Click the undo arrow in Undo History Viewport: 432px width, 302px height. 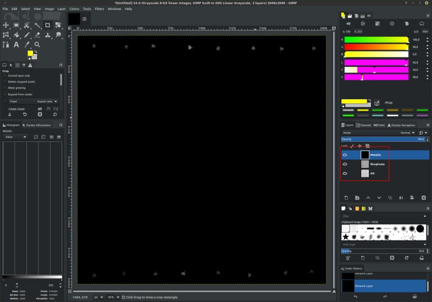(355, 297)
